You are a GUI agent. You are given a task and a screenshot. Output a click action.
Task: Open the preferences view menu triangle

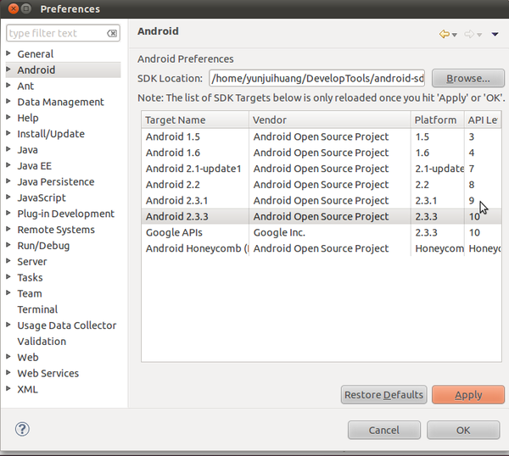(x=495, y=34)
